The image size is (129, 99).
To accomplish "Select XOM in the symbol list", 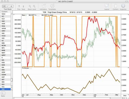I will tap(5, 72).
